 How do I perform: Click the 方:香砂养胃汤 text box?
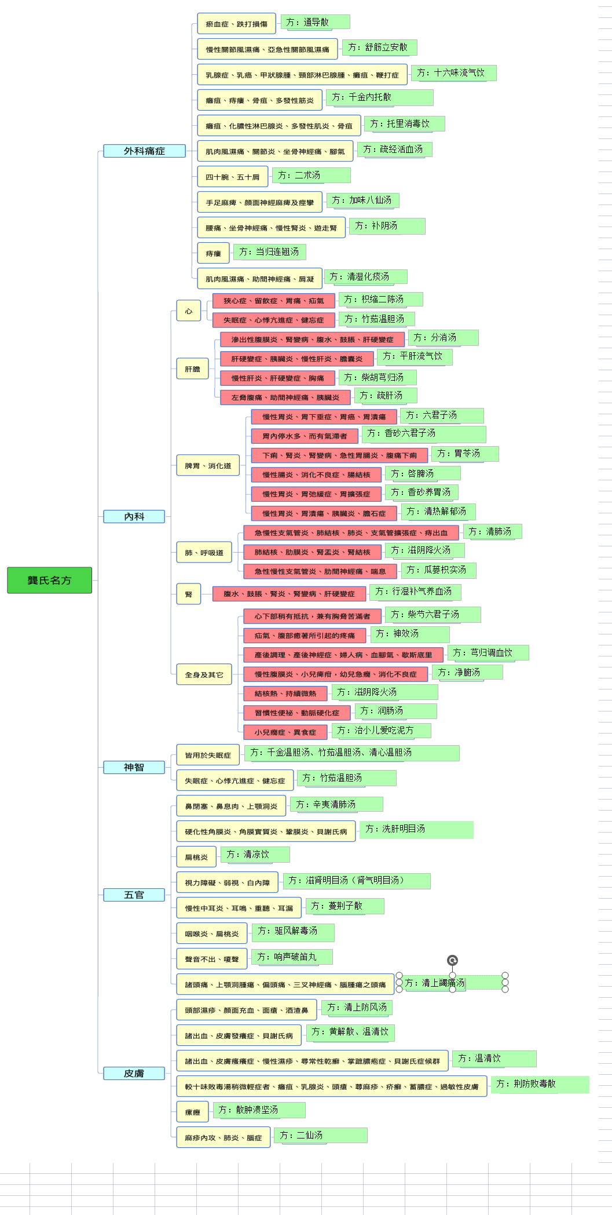point(422,492)
